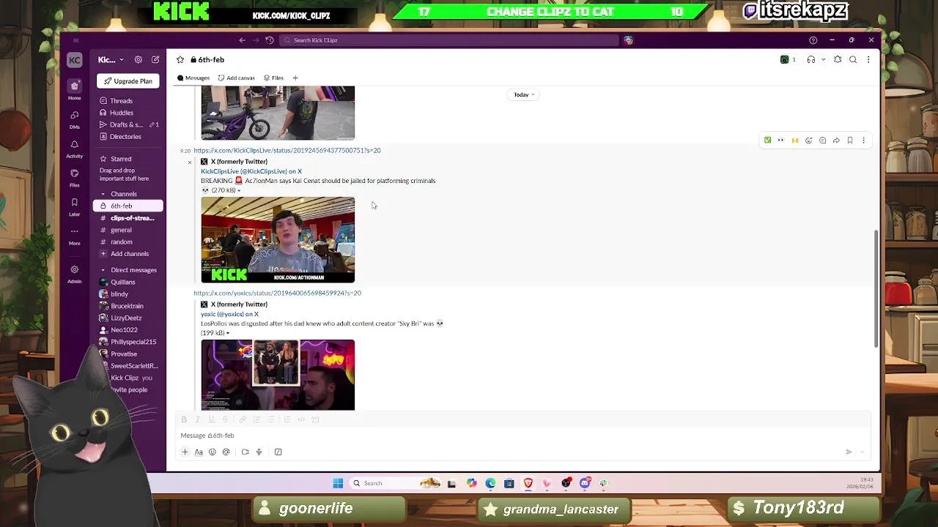Open the Activity bell in the rail
938x527 pixels.
pyautogui.click(x=74, y=148)
